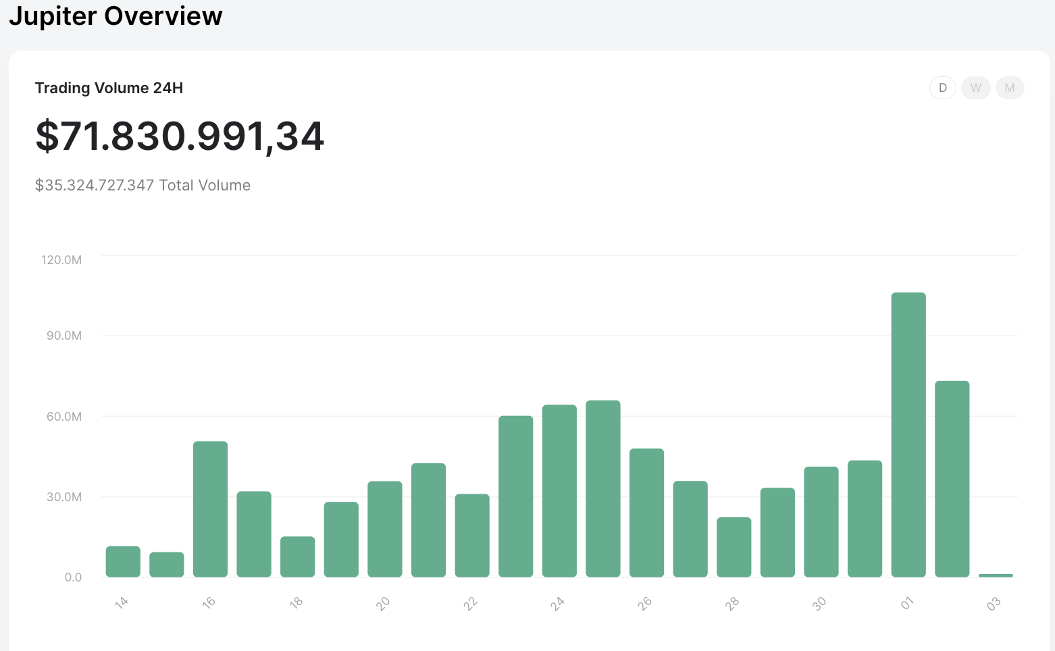This screenshot has height=651, width=1055.
Task: Select the volume bar above date 24
Action: pos(559,491)
